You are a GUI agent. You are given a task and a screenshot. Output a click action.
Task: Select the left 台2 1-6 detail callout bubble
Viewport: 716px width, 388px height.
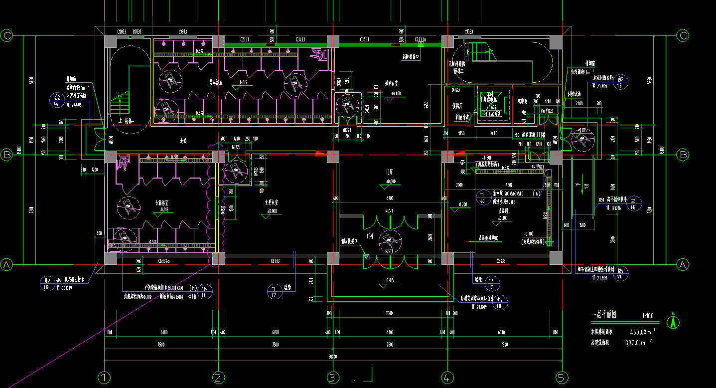click(57, 100)
